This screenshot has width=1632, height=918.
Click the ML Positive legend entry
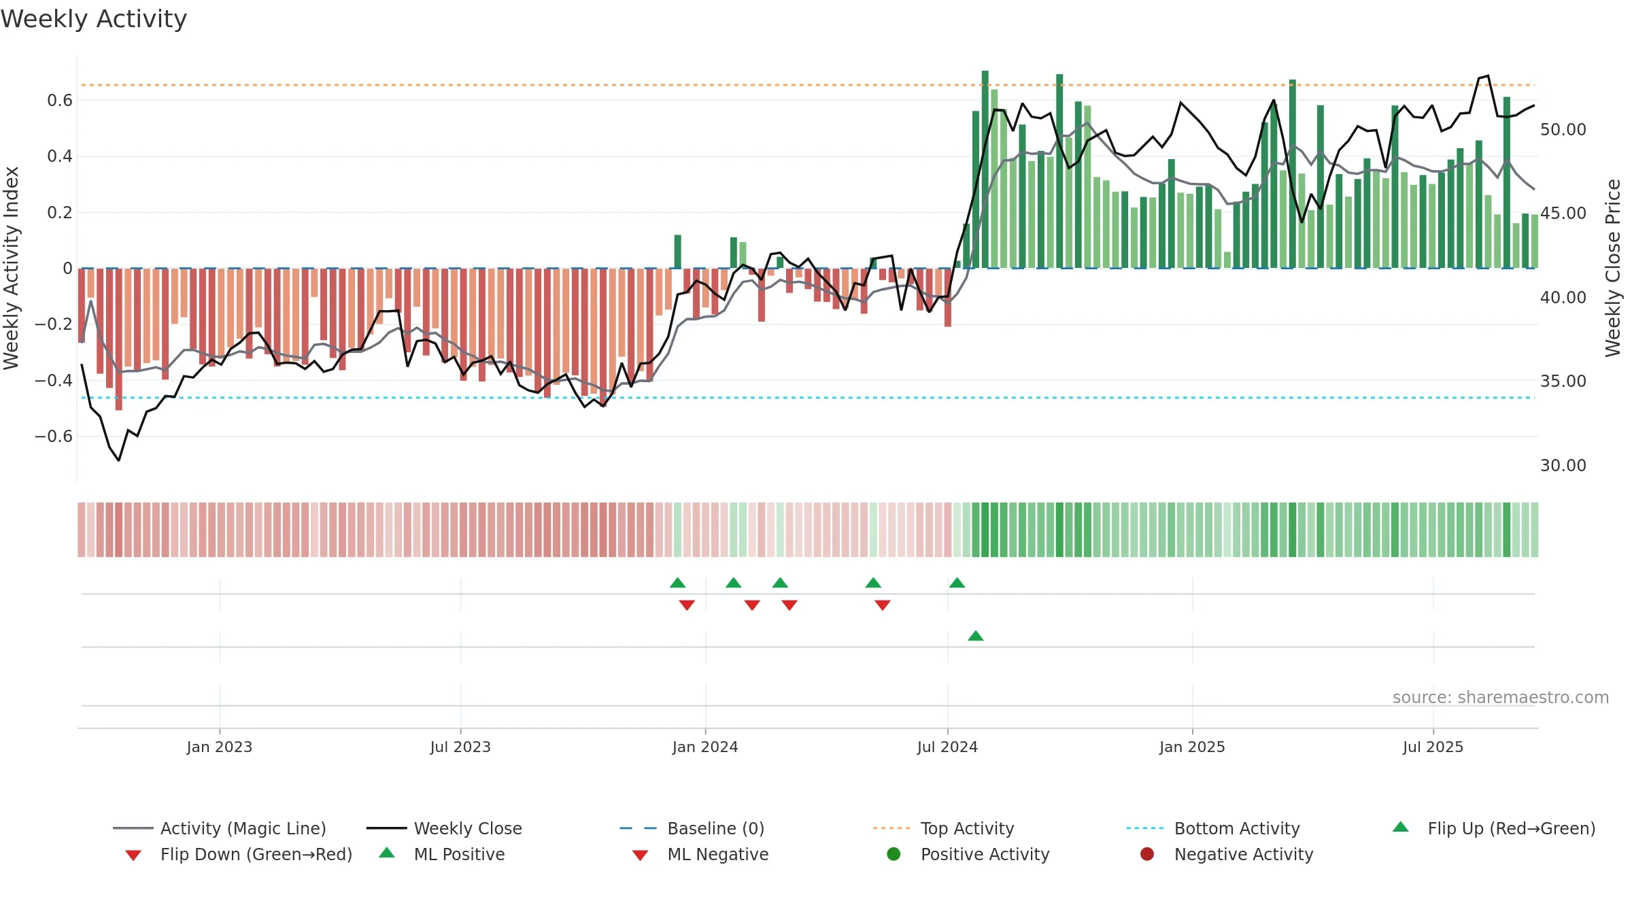click(x=442, y=854)
